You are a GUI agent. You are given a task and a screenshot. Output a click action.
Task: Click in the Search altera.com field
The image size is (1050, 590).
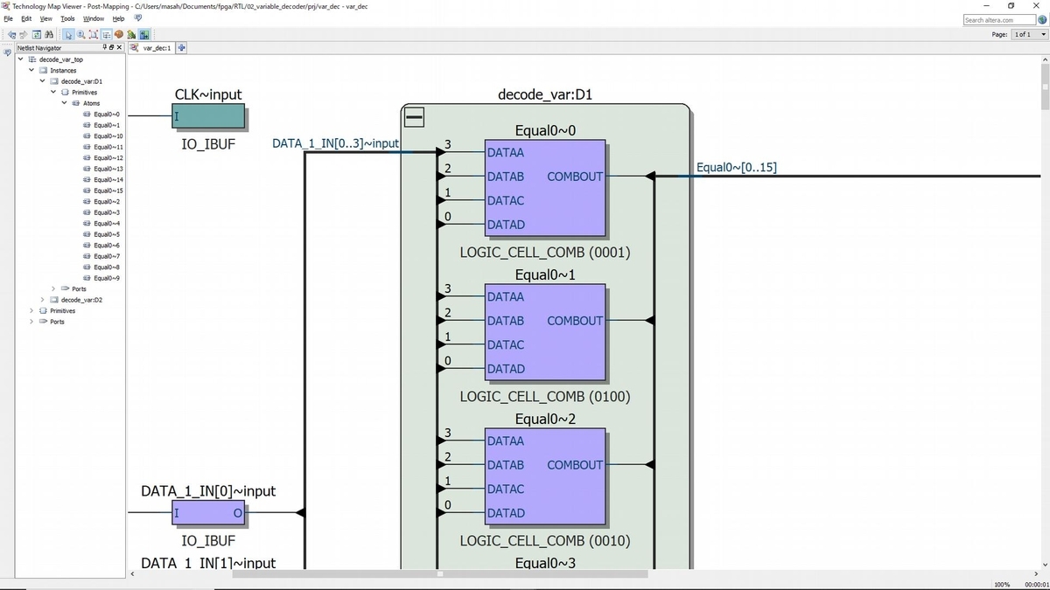[999, 19]
